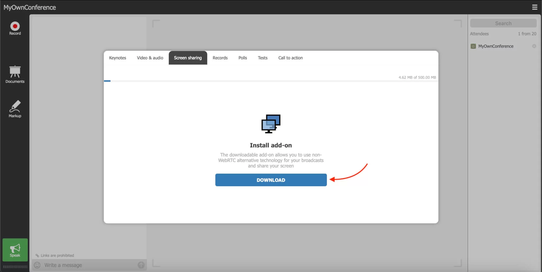Open the Records tab
The height and width of the screenshot is (272, 542).
(x=220, y=58)
